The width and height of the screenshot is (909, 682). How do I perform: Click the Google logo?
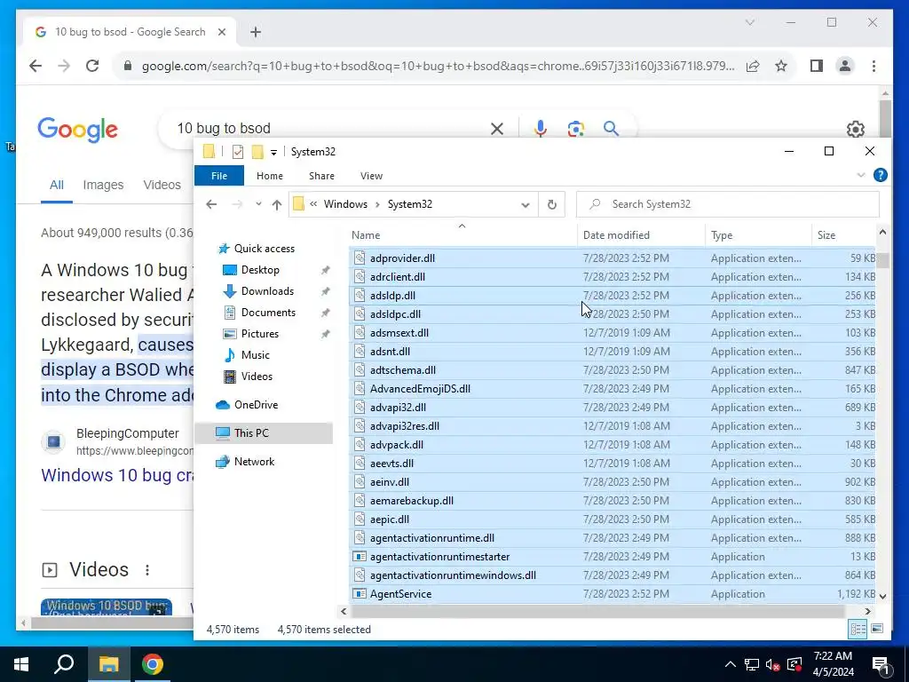coord(78,130)
